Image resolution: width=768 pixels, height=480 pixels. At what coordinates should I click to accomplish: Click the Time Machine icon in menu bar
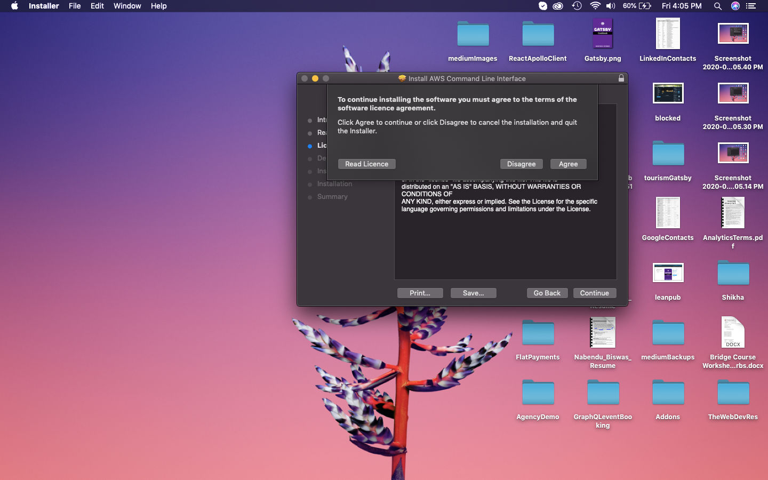(577, 6)
